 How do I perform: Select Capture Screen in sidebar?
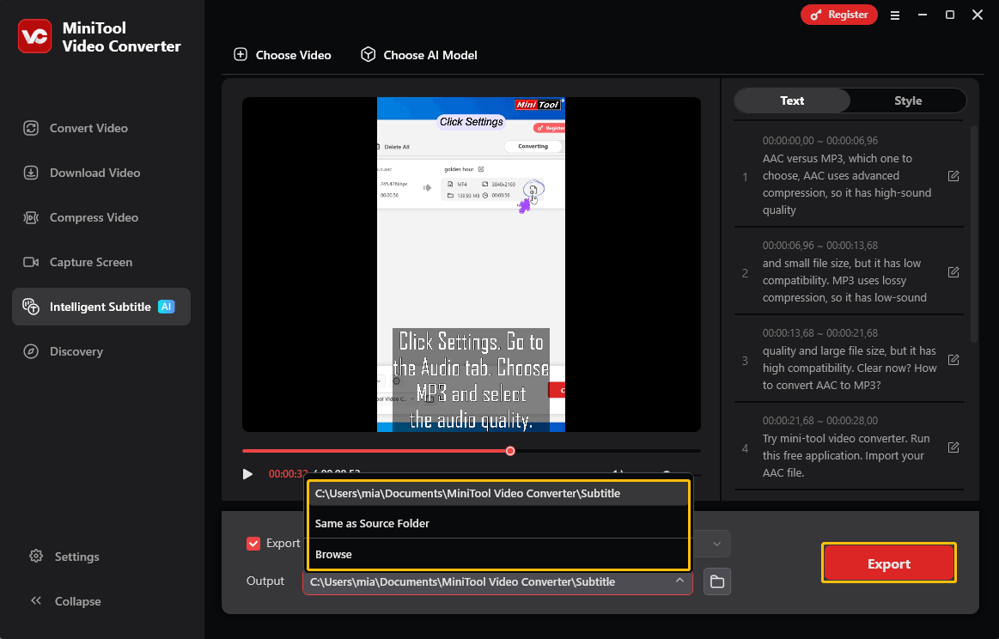point(90,262)
